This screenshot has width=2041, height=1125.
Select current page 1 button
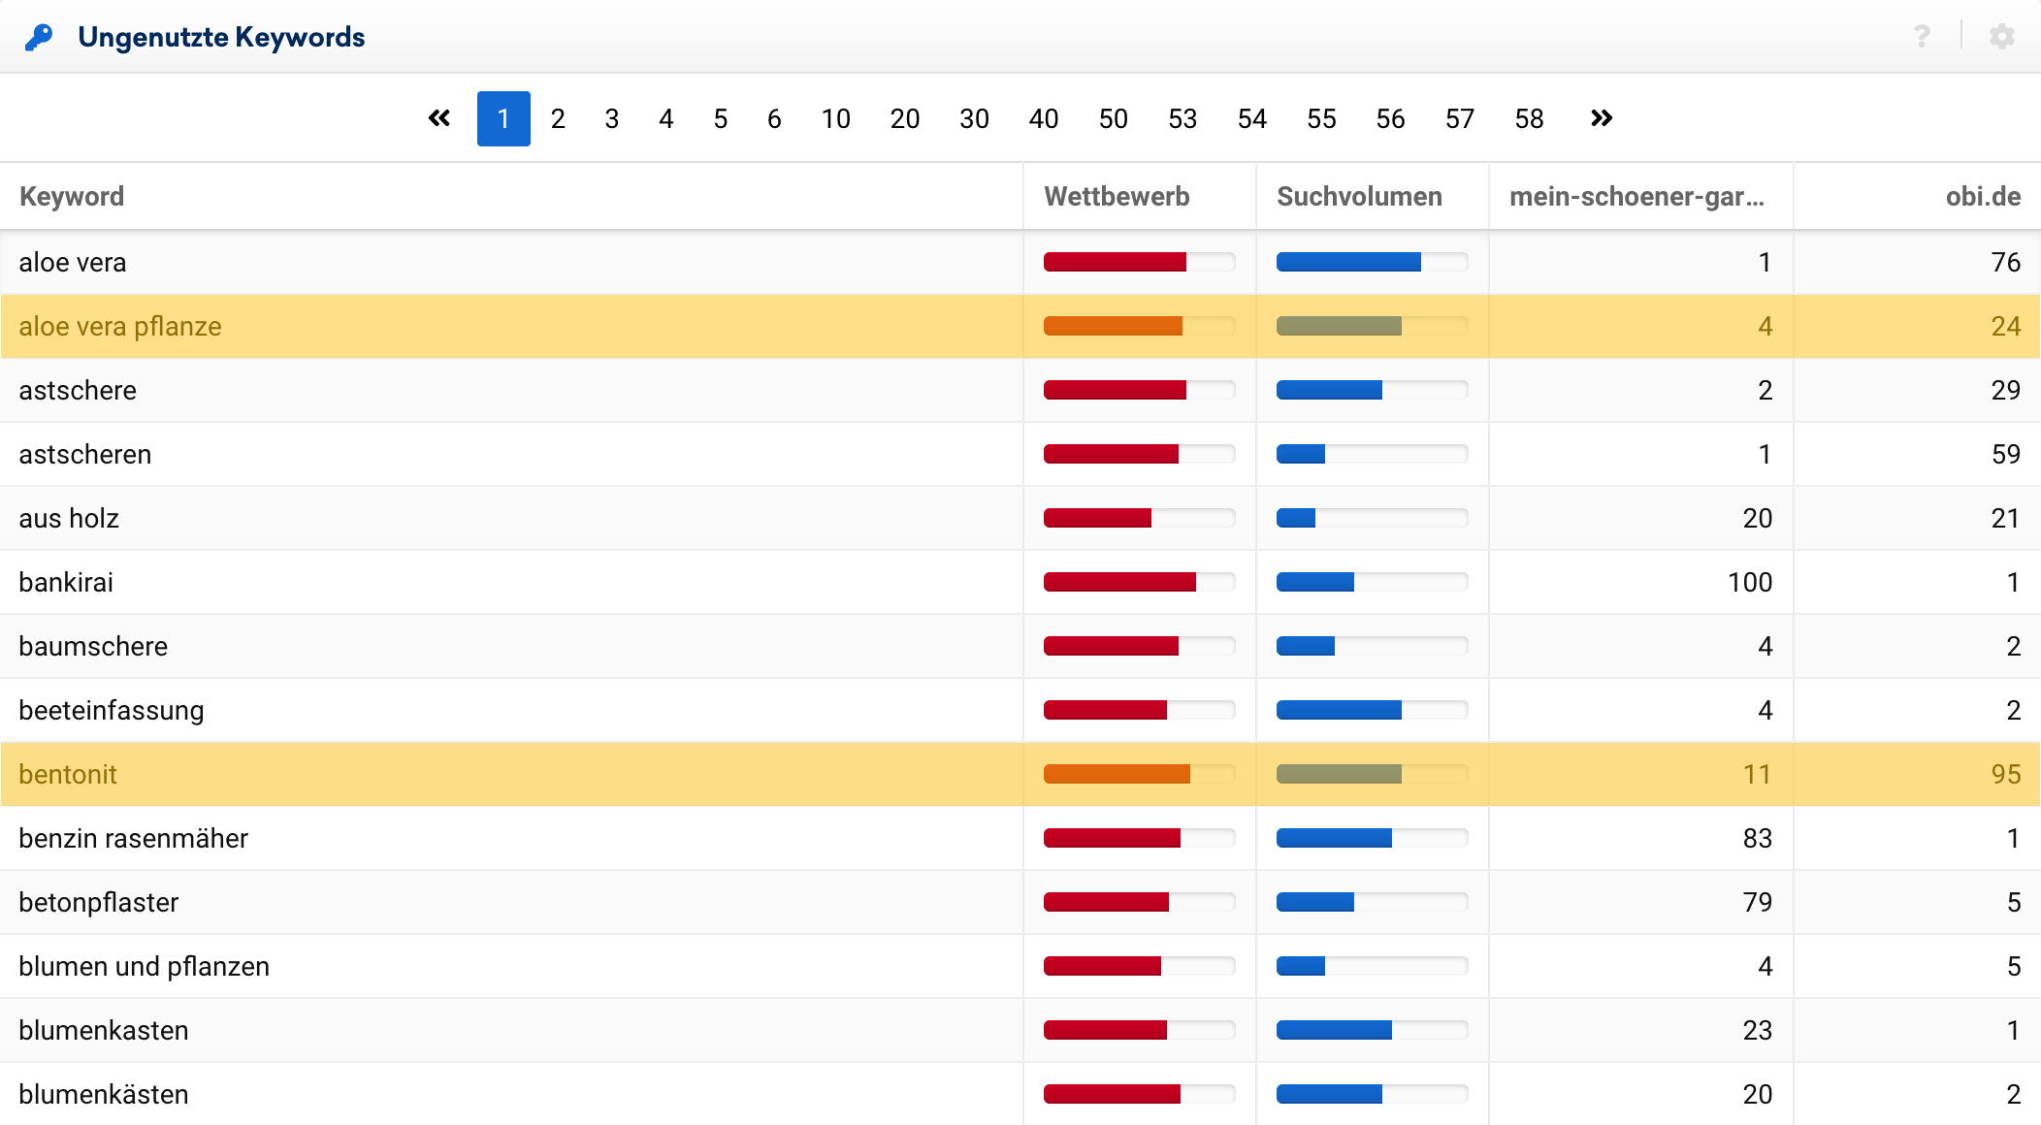[503, 118]
